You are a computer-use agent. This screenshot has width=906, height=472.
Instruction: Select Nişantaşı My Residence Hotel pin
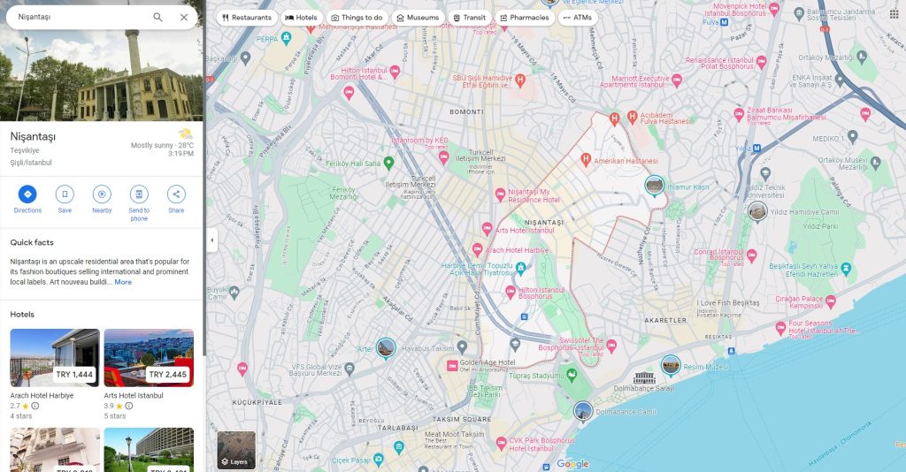pyautogui.click(x=501, y=194)
